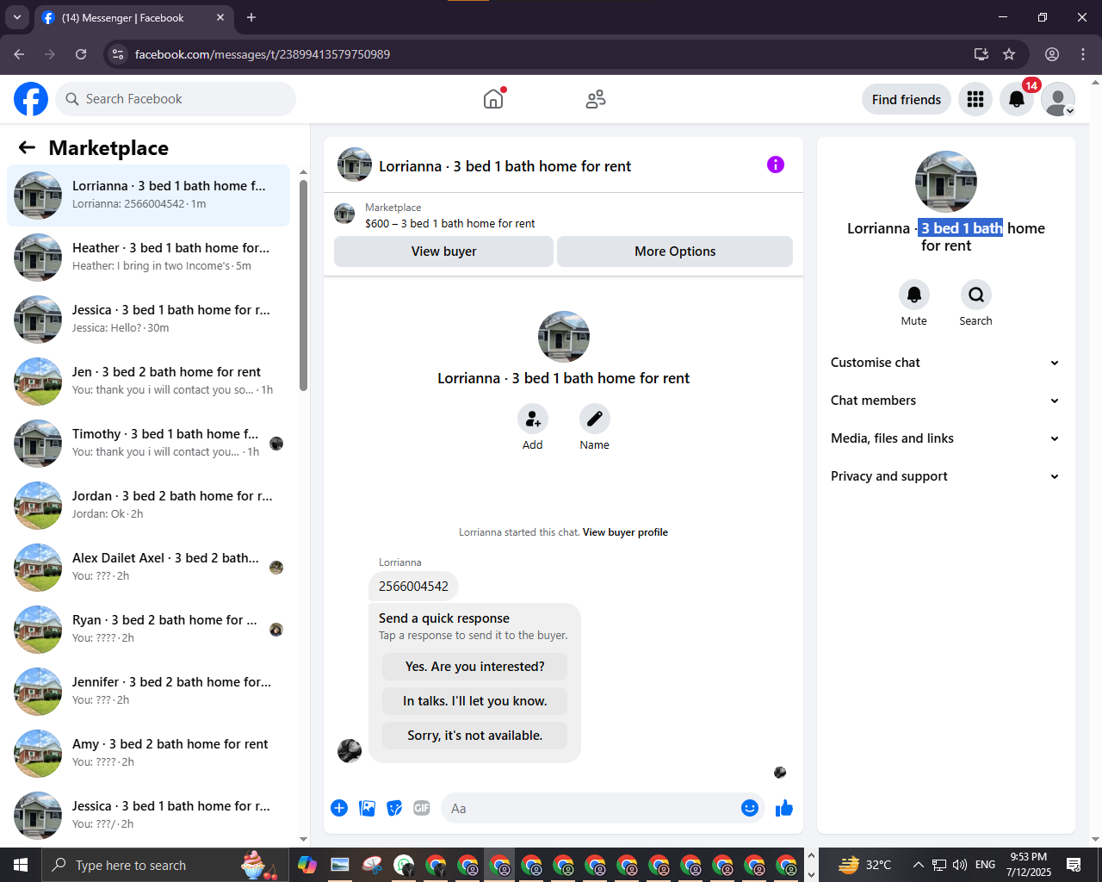This screenshot has width=1102, height=882.
Task: Click the volume icon in system tray
Action: [x=960, y=865]
